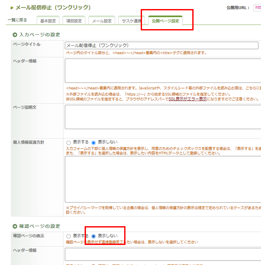
Task: Focus the ページタイトル text field
Action: point(161,45)
